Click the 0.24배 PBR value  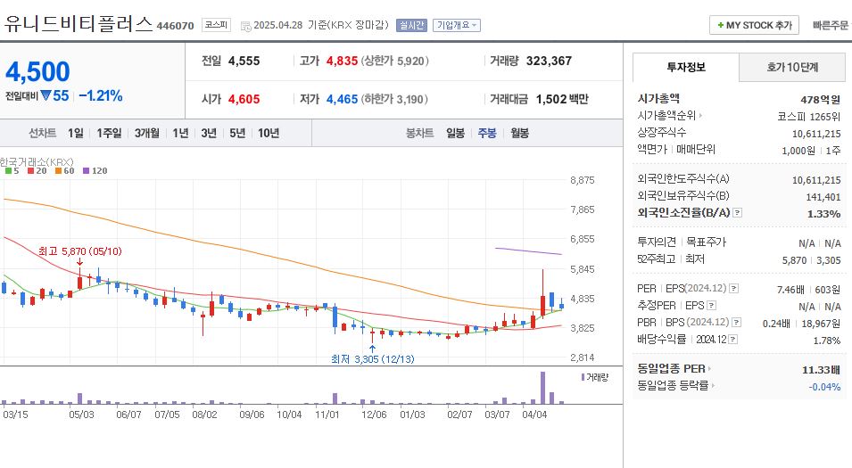click(x=776, y=324)
